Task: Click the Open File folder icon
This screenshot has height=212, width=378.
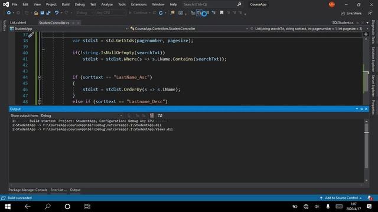Action: [x=36, y=13]
